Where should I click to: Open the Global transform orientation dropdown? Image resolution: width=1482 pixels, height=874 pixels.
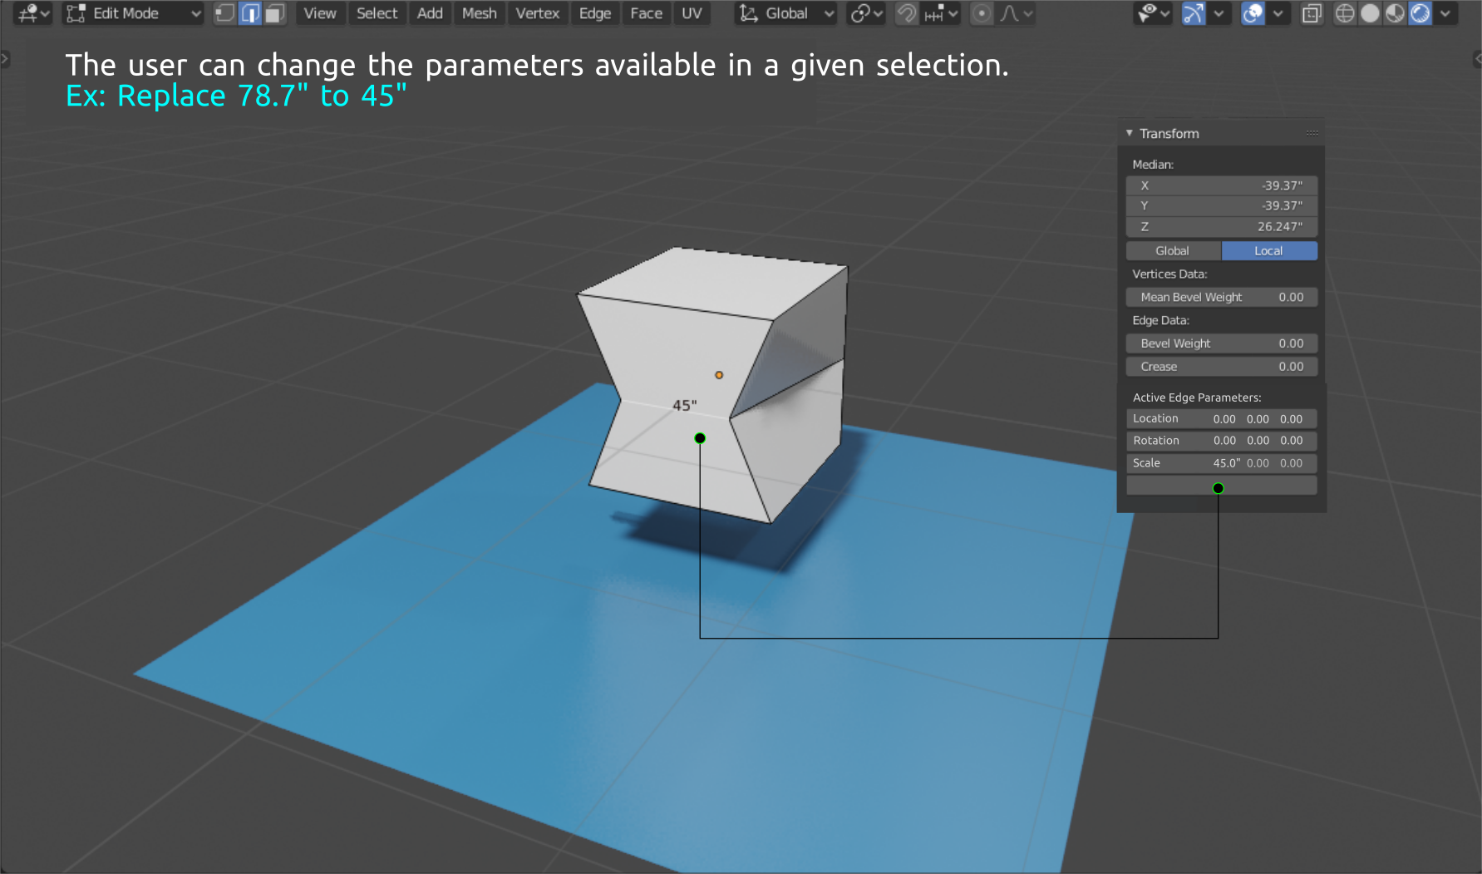pyautogui.click(x=785, y=13)
